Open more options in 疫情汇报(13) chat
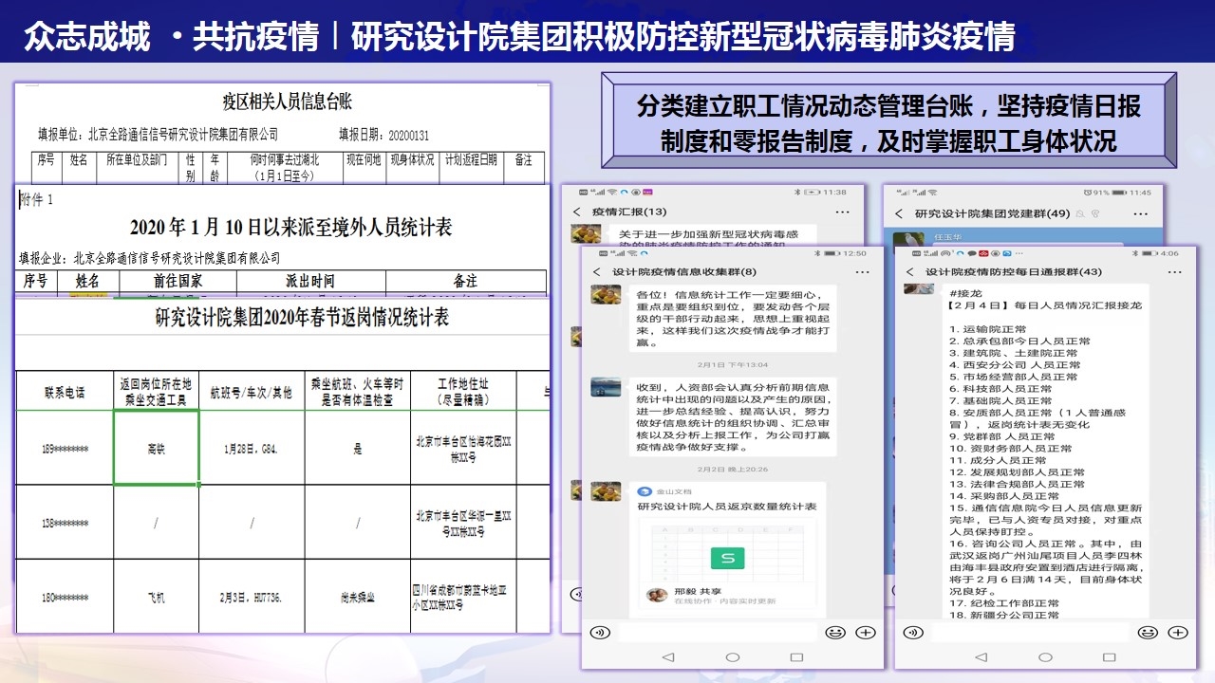1215x683 pixels. click(842, 212)
